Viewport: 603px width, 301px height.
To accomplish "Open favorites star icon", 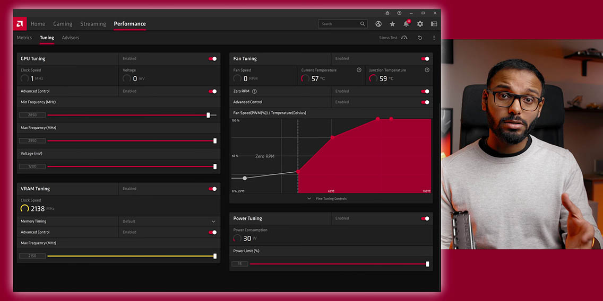I will [x=392, y=24].
